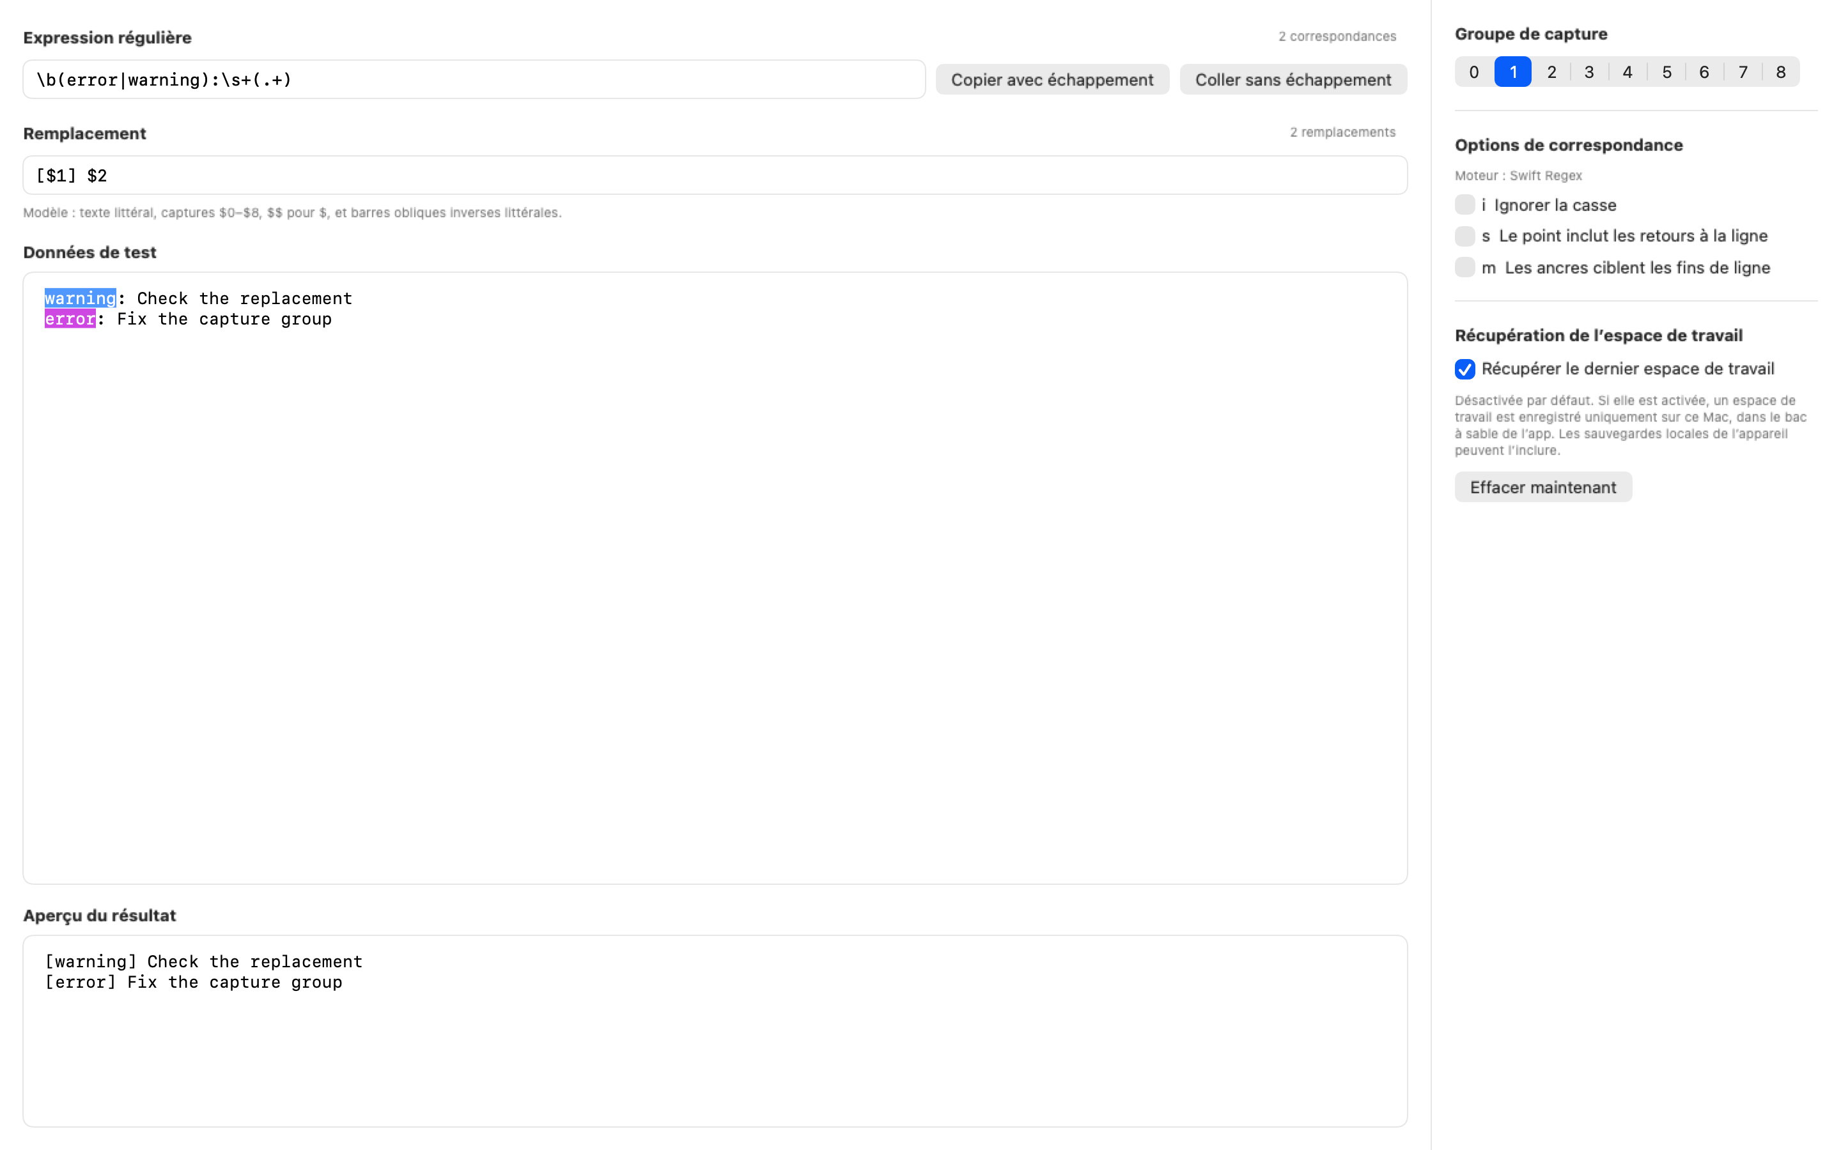The image size is (1841, 1150).
Task: Click the highlighted word warning in test data
Action: (80, 298)
